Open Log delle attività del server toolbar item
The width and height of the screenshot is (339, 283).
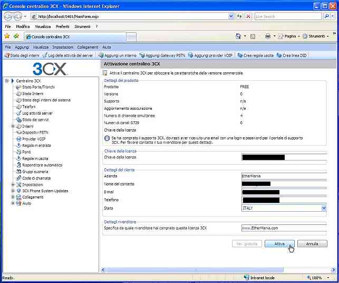tap(67, 55)
